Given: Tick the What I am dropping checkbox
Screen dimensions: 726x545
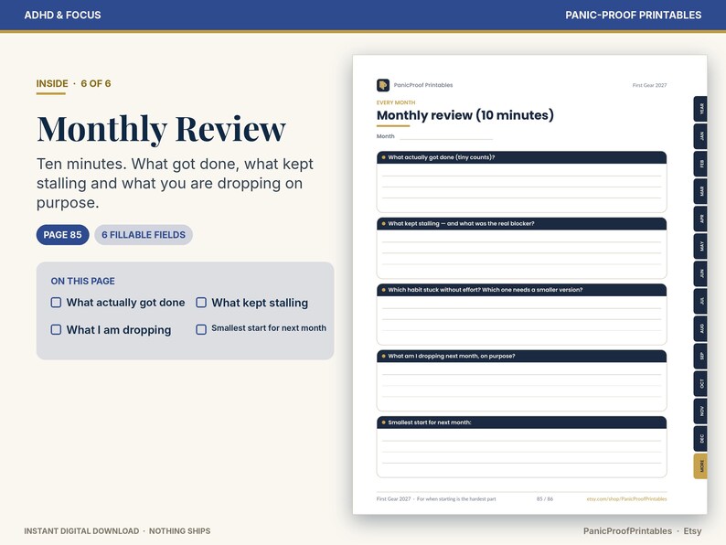Looking at the screenshot, I should [56, 330].
